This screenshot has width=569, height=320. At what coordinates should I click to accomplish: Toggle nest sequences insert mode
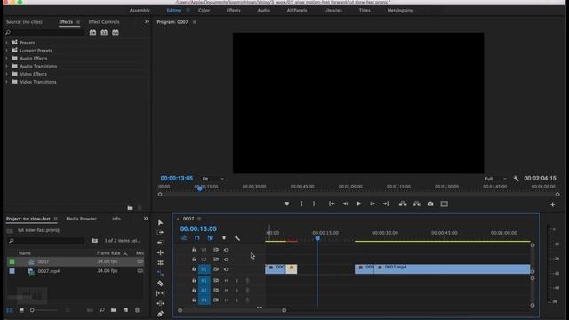184,238
